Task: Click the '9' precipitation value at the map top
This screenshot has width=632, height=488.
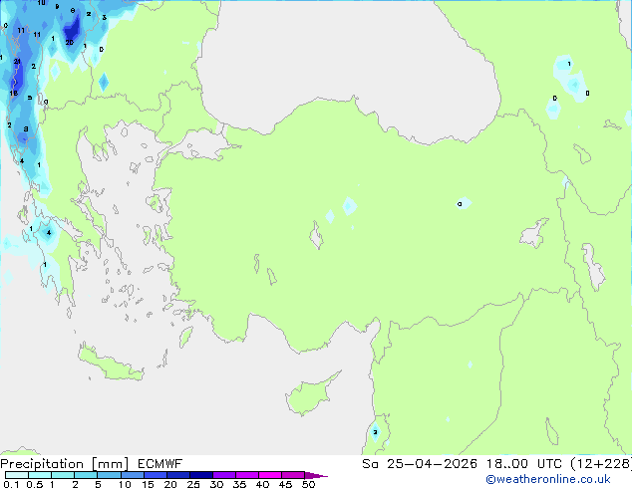Action: pyautogui.click(x=57, y=6)
